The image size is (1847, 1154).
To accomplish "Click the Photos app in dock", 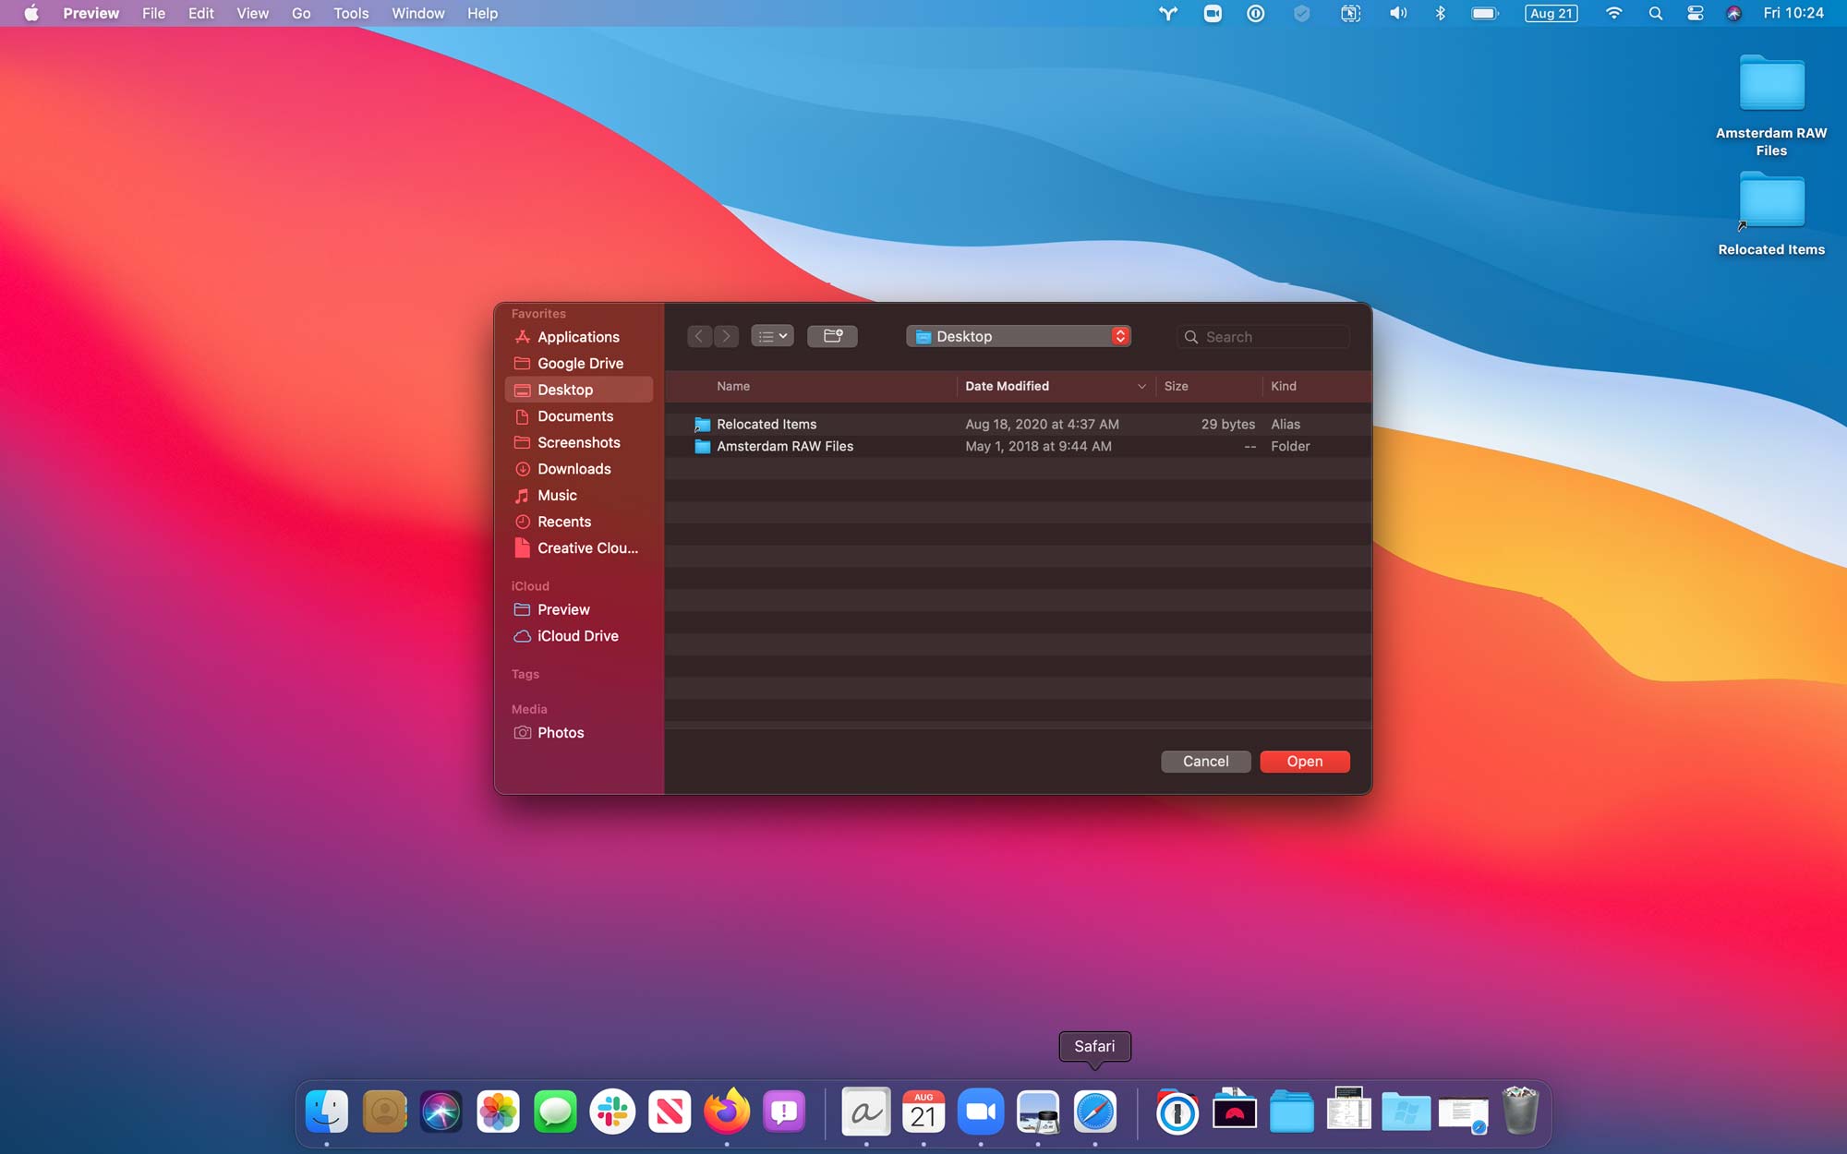I will point(498,1112).
